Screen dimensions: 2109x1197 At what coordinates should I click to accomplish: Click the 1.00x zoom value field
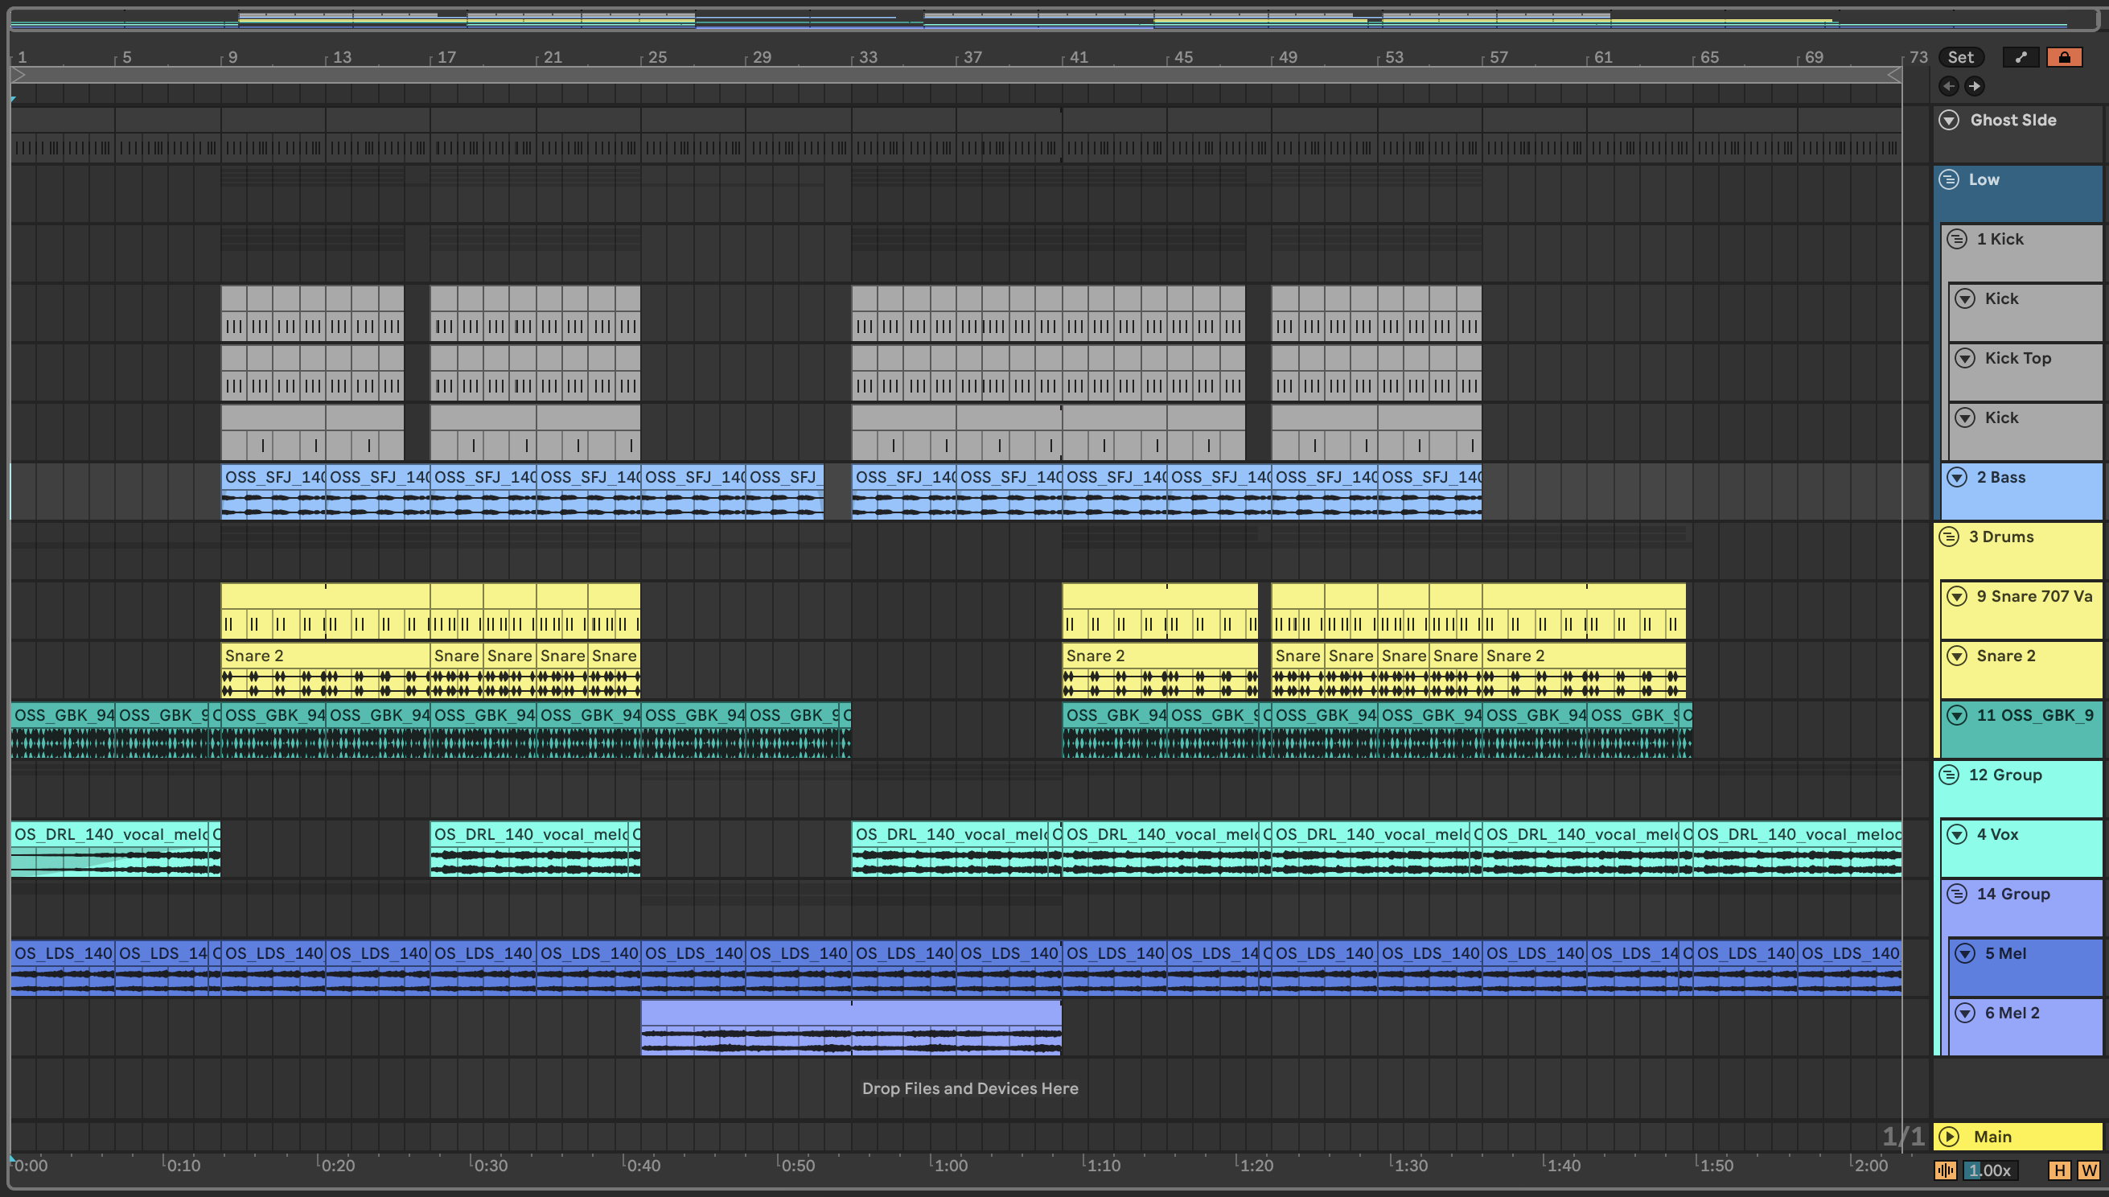[1990, 1170]
